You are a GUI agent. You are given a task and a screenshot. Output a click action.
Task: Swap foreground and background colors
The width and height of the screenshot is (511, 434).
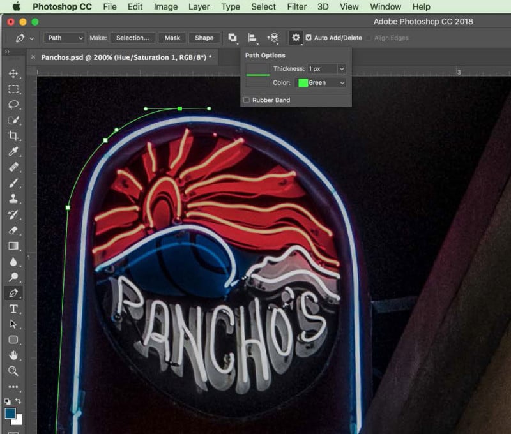[19, 401]
